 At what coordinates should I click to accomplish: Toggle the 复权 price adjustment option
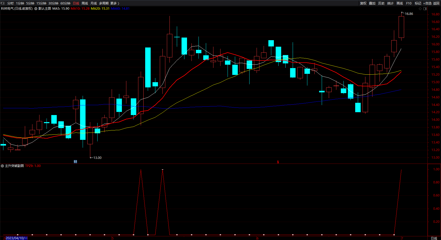[x=363, y=3]
